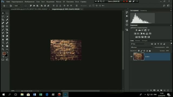The width and height of the screenshot is (173, 97).
Task: Select the Move tool
Action: (3, 13)
